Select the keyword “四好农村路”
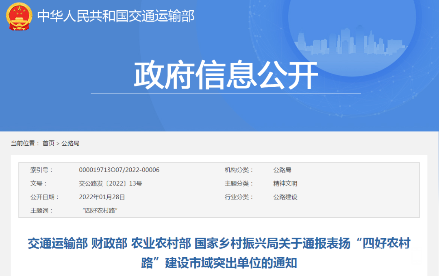Viewport: 439px width, 276px height. (x=100, y=210)
